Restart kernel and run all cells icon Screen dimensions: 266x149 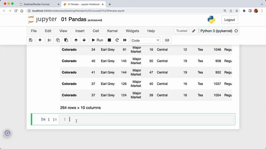coord(125,40)
